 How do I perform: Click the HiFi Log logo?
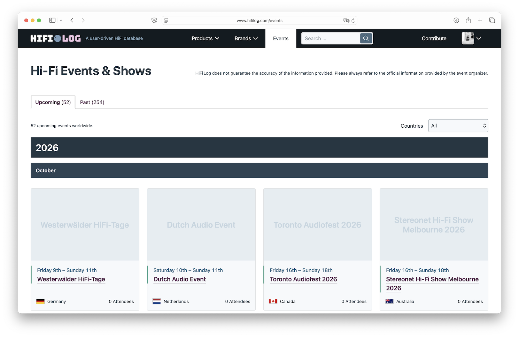(56, 38)
